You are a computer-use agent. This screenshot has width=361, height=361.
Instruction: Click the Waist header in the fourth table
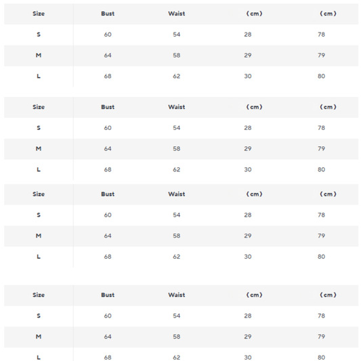point(176,295)
